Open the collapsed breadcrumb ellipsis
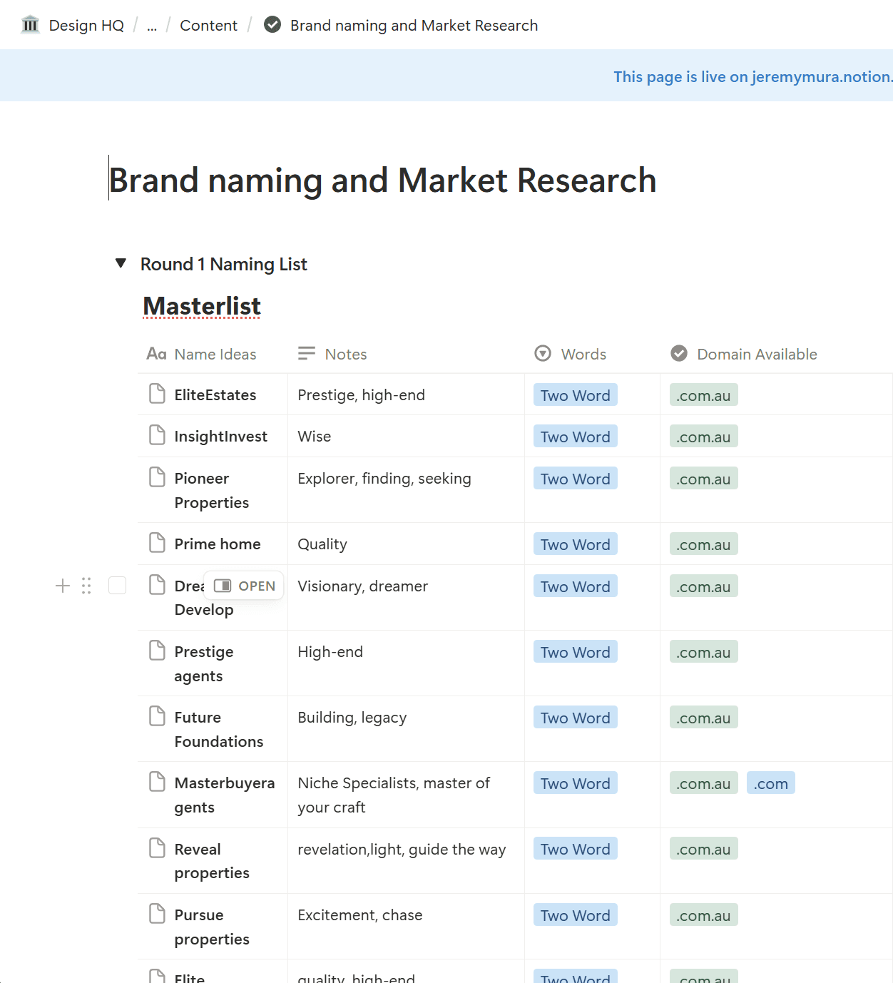Screen dimensions: 893x983 tap(152, 25)
